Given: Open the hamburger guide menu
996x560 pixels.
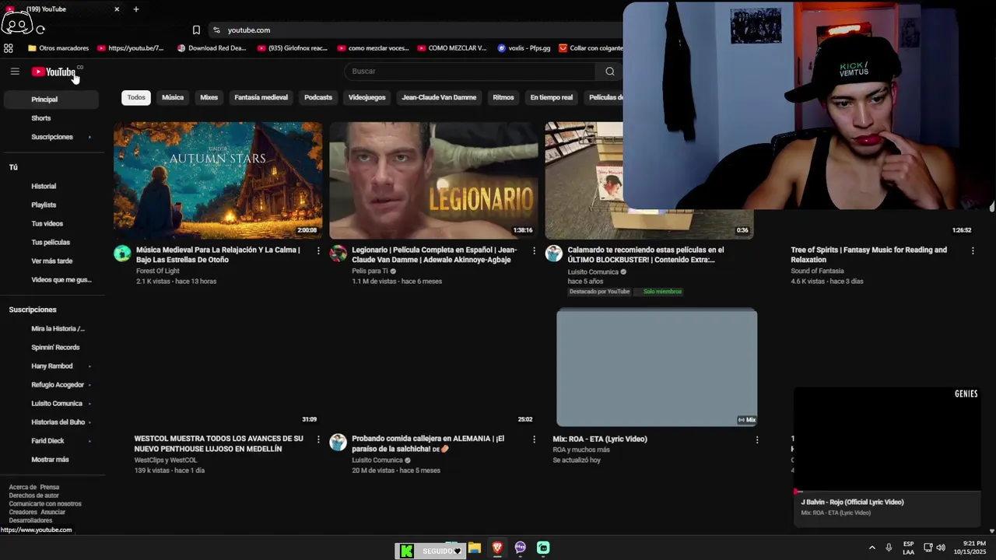Looking at the screenshot, I should click(15, 72).
